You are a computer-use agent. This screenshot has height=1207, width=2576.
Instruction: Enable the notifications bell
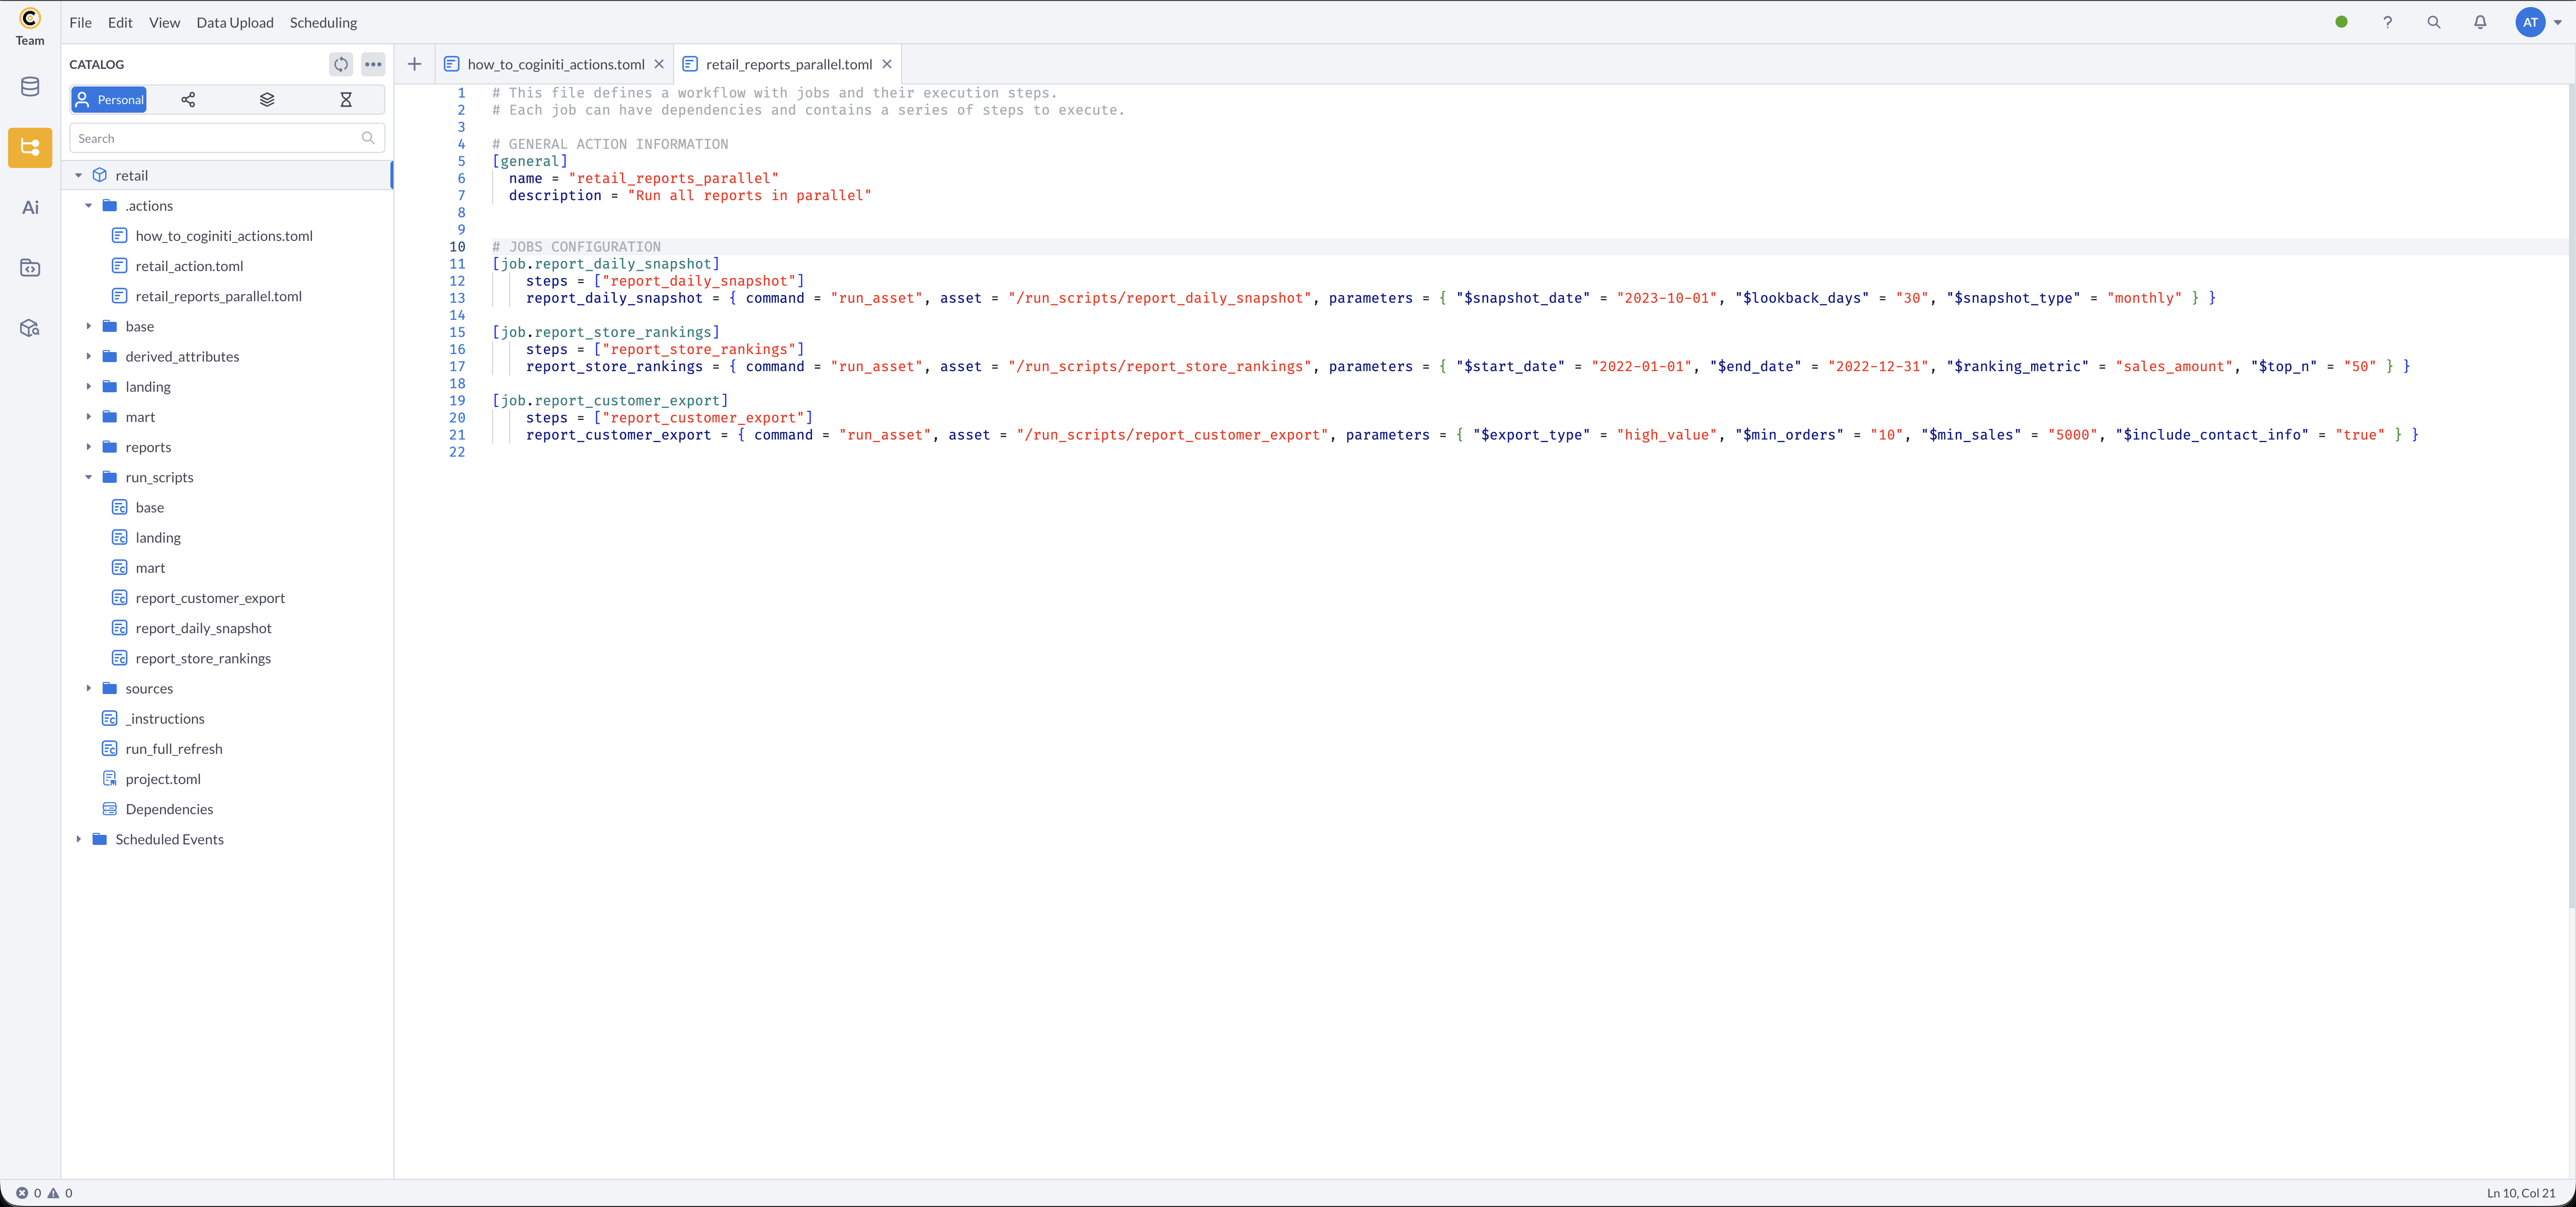click(x=2481, y=22)
